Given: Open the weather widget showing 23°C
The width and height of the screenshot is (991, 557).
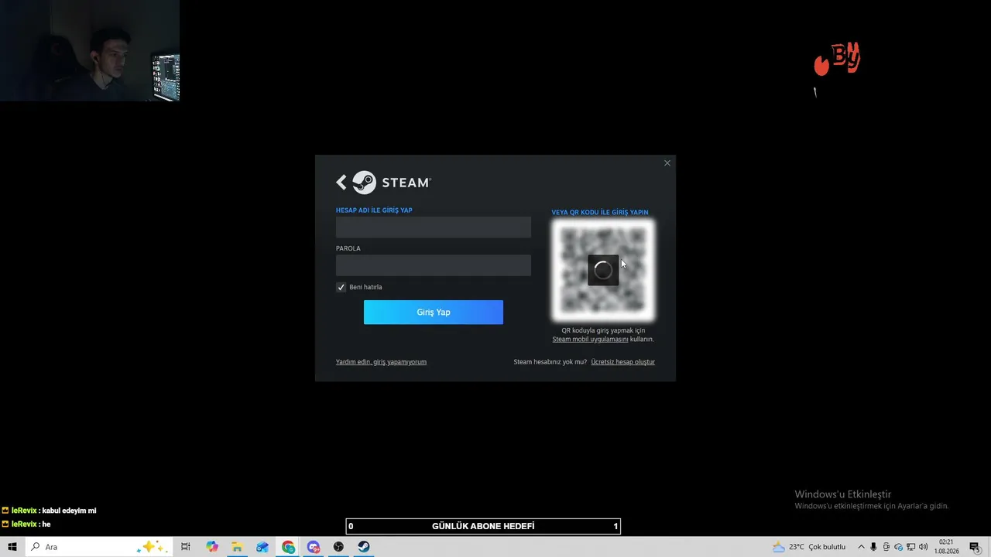Looking at the screenshot, I should pos(809,547).
